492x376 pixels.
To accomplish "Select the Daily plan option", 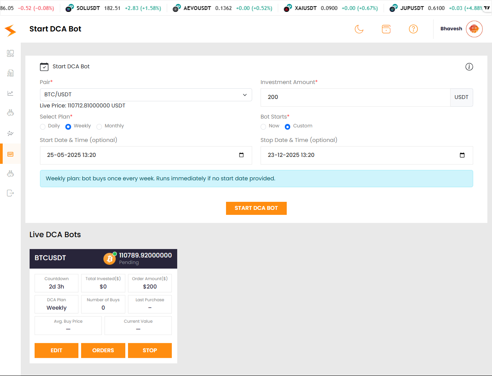I will [x=43, y=127].
